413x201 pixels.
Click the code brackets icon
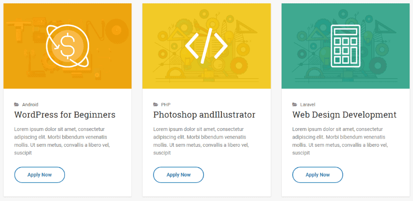coord(206,46)
